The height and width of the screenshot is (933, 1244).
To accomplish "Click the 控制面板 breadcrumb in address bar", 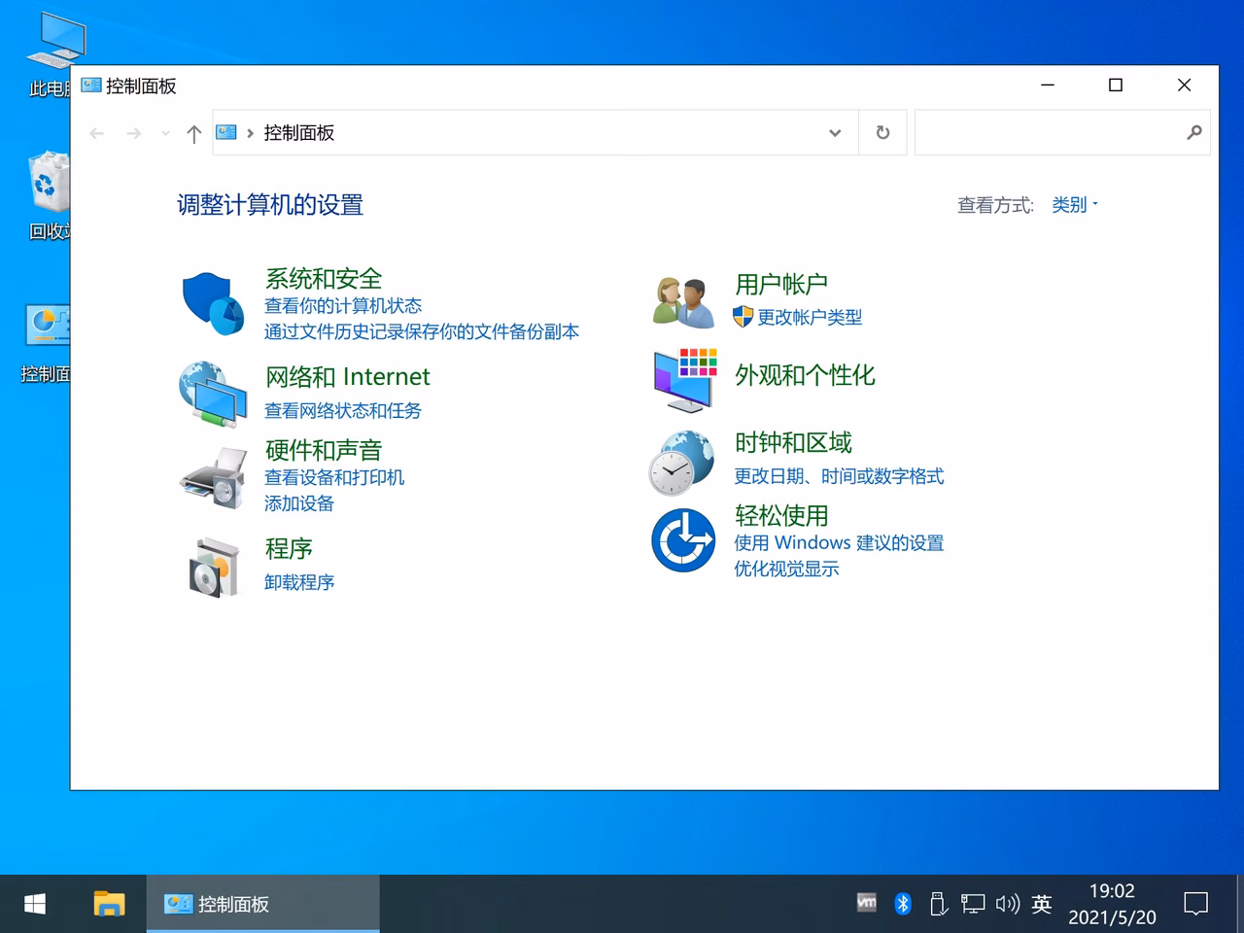I will pos(299,133).
